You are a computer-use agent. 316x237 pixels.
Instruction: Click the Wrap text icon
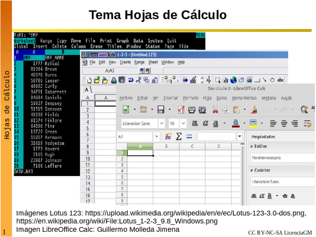point(307,123)
